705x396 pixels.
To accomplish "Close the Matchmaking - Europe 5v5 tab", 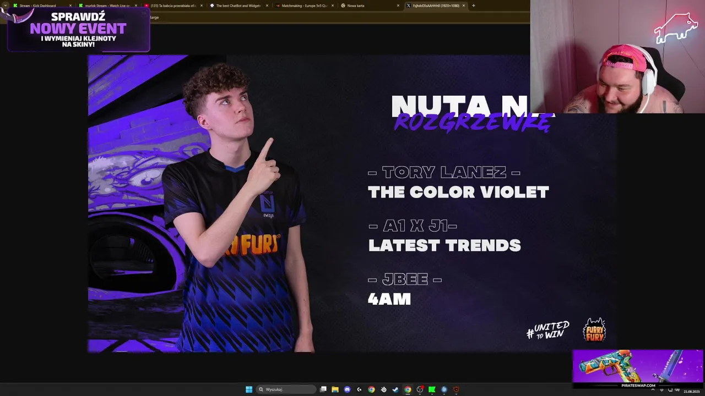I will 333,5.
